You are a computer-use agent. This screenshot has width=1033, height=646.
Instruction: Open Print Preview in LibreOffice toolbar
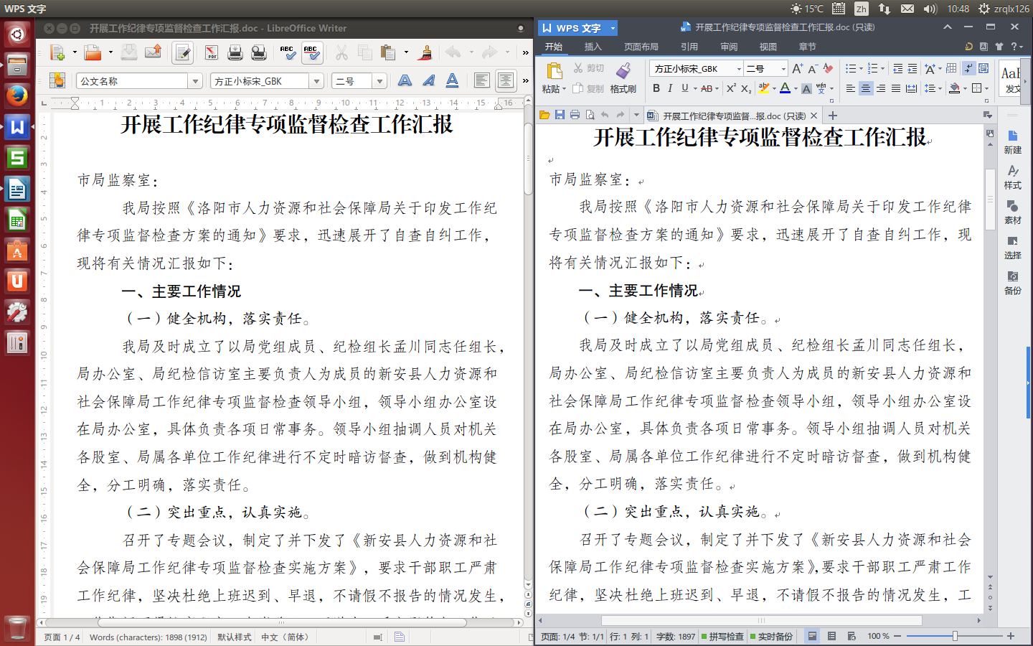(x=259, y=52)
